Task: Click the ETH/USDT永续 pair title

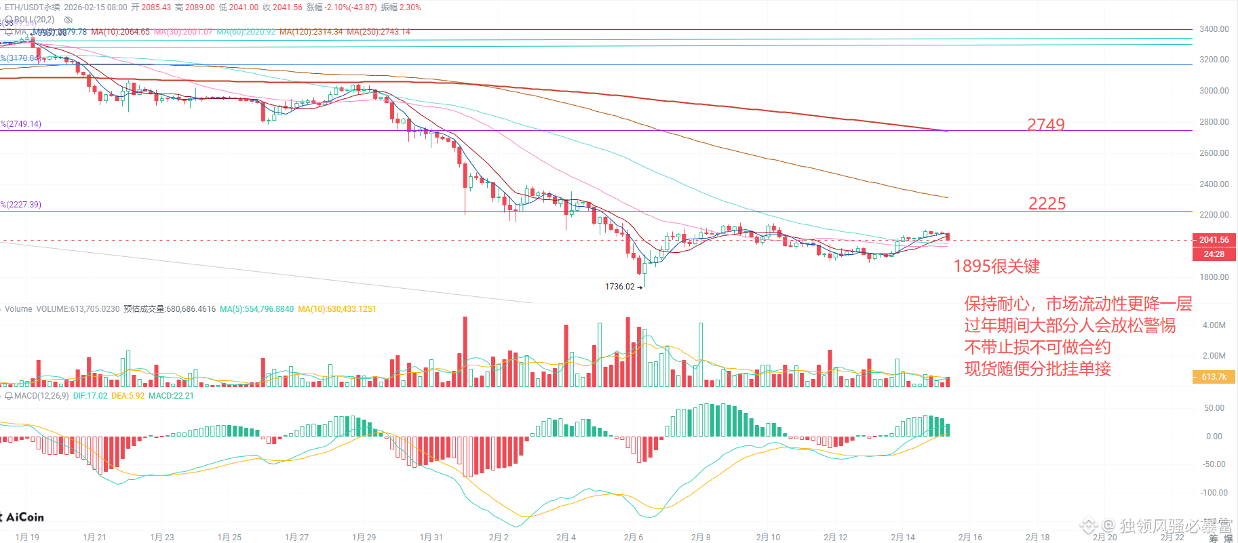Action: pyautogui.click(x=32, y=7)
